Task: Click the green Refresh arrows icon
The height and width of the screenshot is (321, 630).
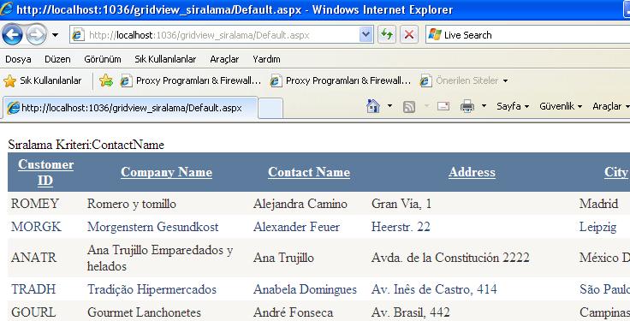Action: pos(387,35)
